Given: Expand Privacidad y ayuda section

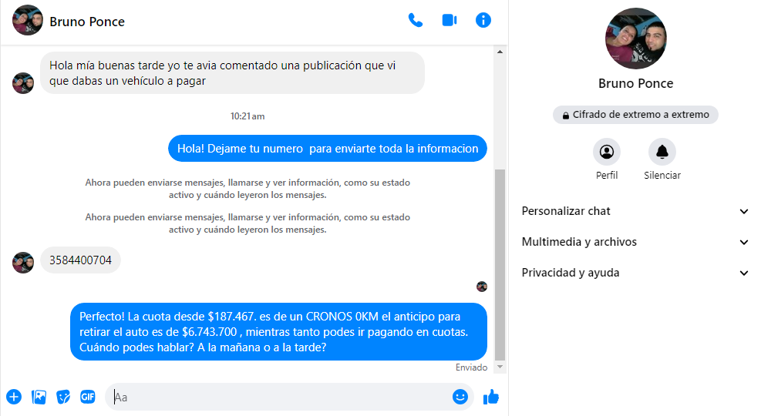Looking at the screenshot, I should tap(635, 273).
